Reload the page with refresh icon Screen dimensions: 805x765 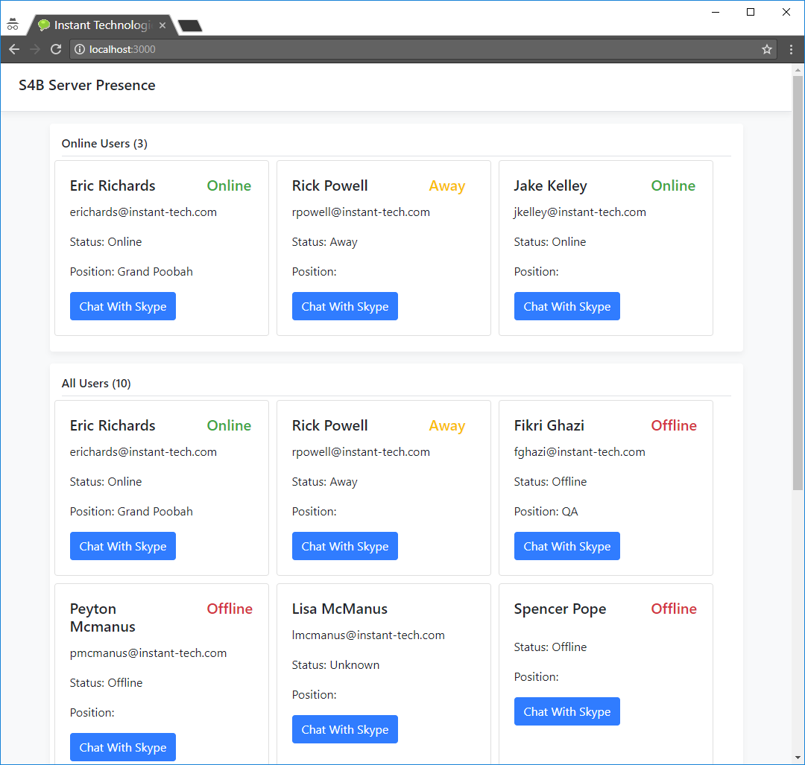[x=55, y=49]
